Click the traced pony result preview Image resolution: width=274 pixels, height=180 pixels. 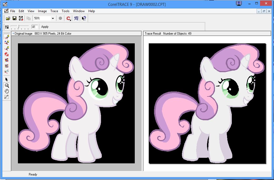tap(207, 104)
